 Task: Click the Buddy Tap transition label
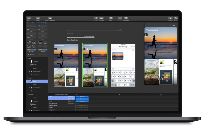70,33
